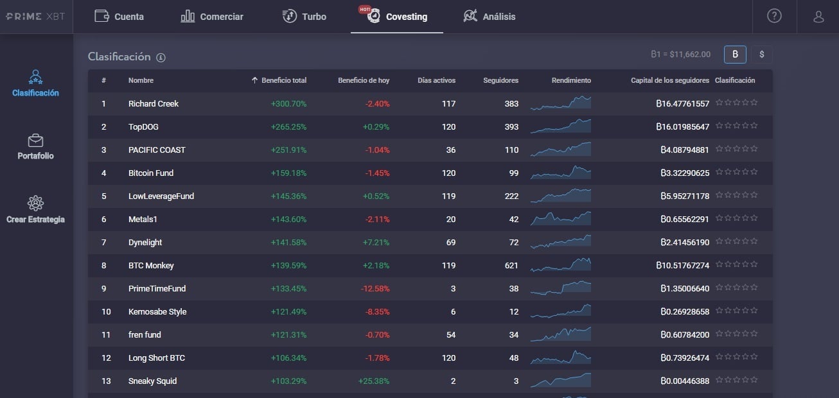Click LowLeverageFund star rating
This screenshot has height=398, width=839.
pos(737,195)
